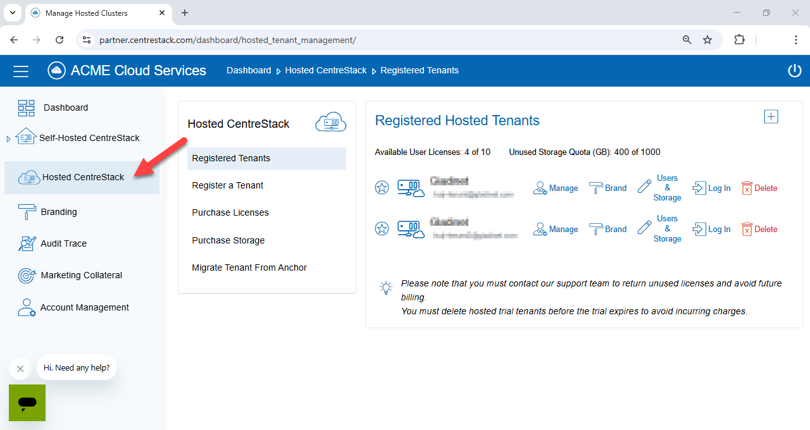Viewport: 810px width, 430px height.
Task: Open Marketing Collateral in sidebar
Action: click(81, 275)
